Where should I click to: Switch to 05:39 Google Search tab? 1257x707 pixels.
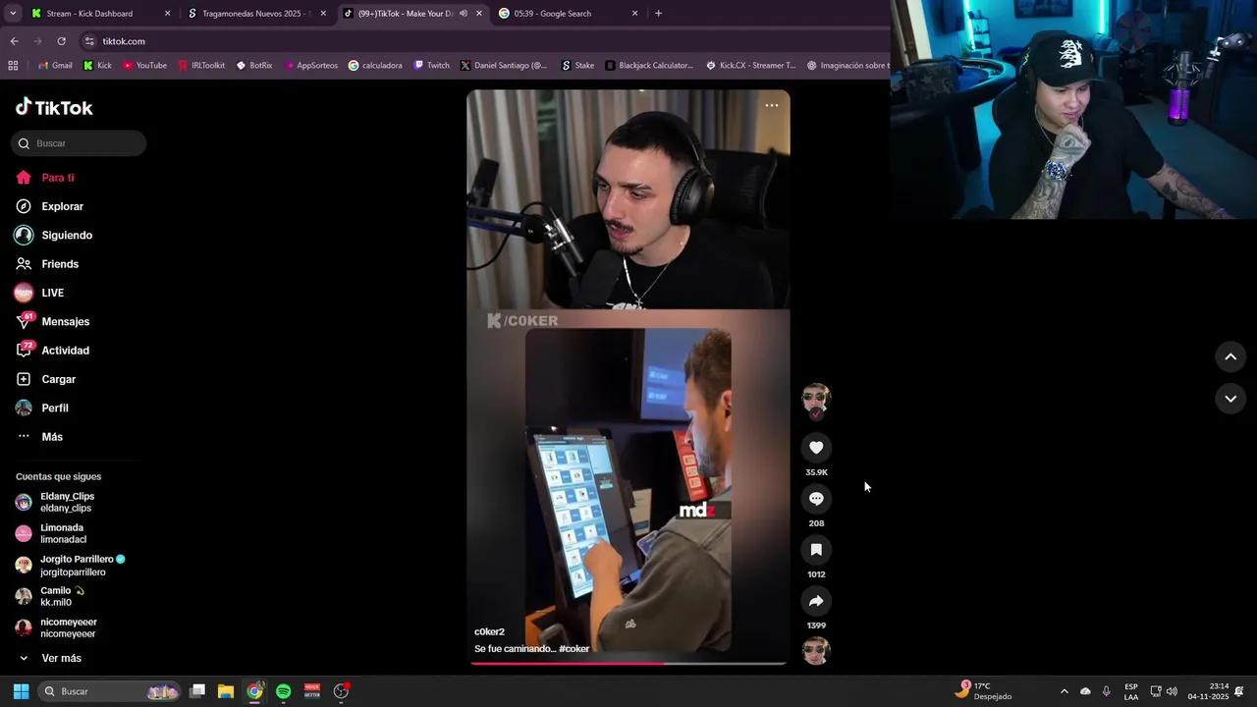click(568, 14)
